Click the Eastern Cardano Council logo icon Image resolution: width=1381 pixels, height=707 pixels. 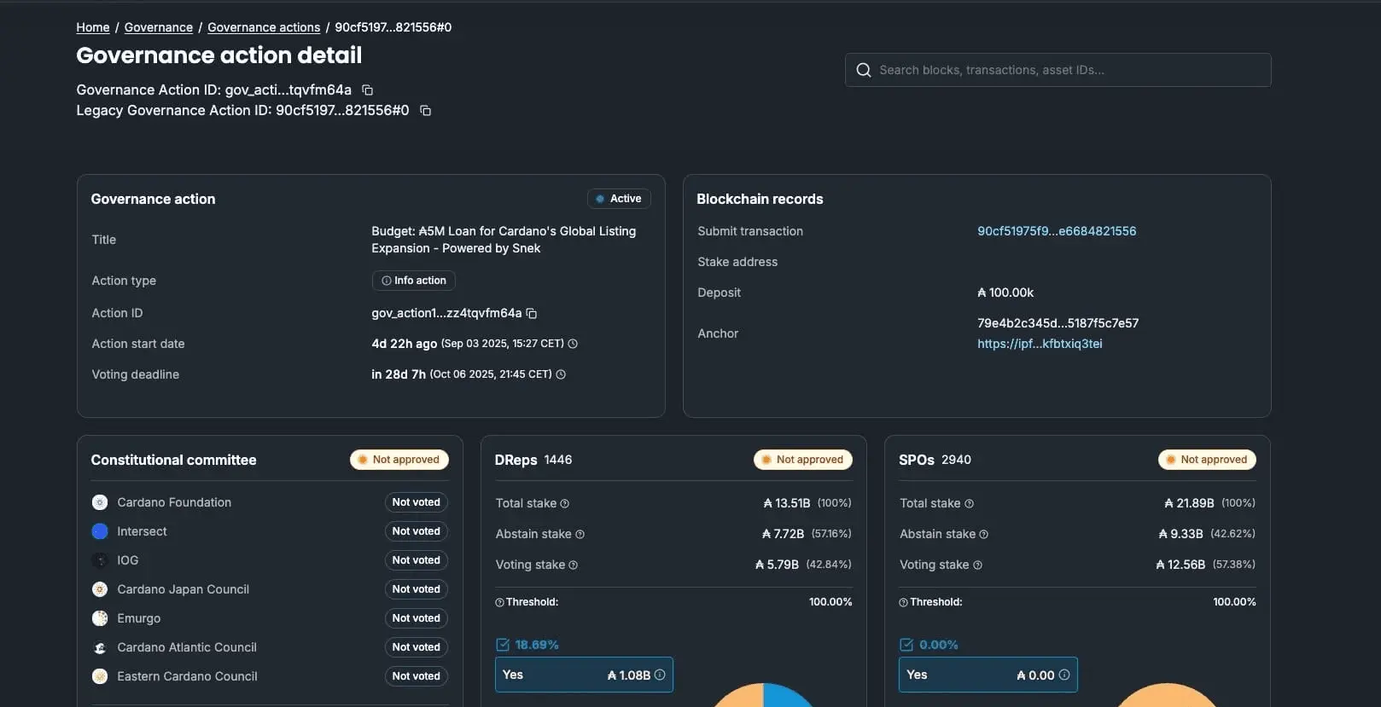coord(100,676)
